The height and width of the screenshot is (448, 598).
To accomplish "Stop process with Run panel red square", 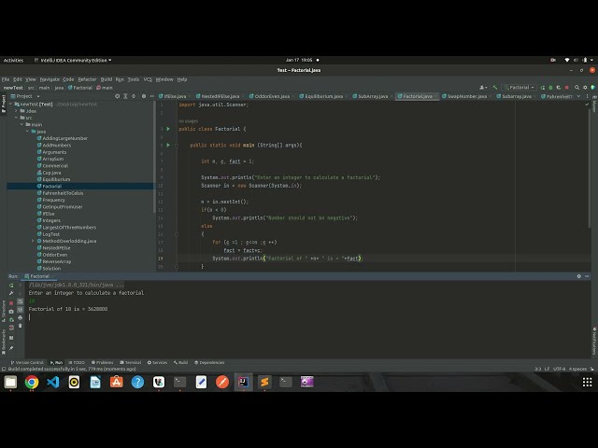I will pyautogui.click(x=11, y=302).
